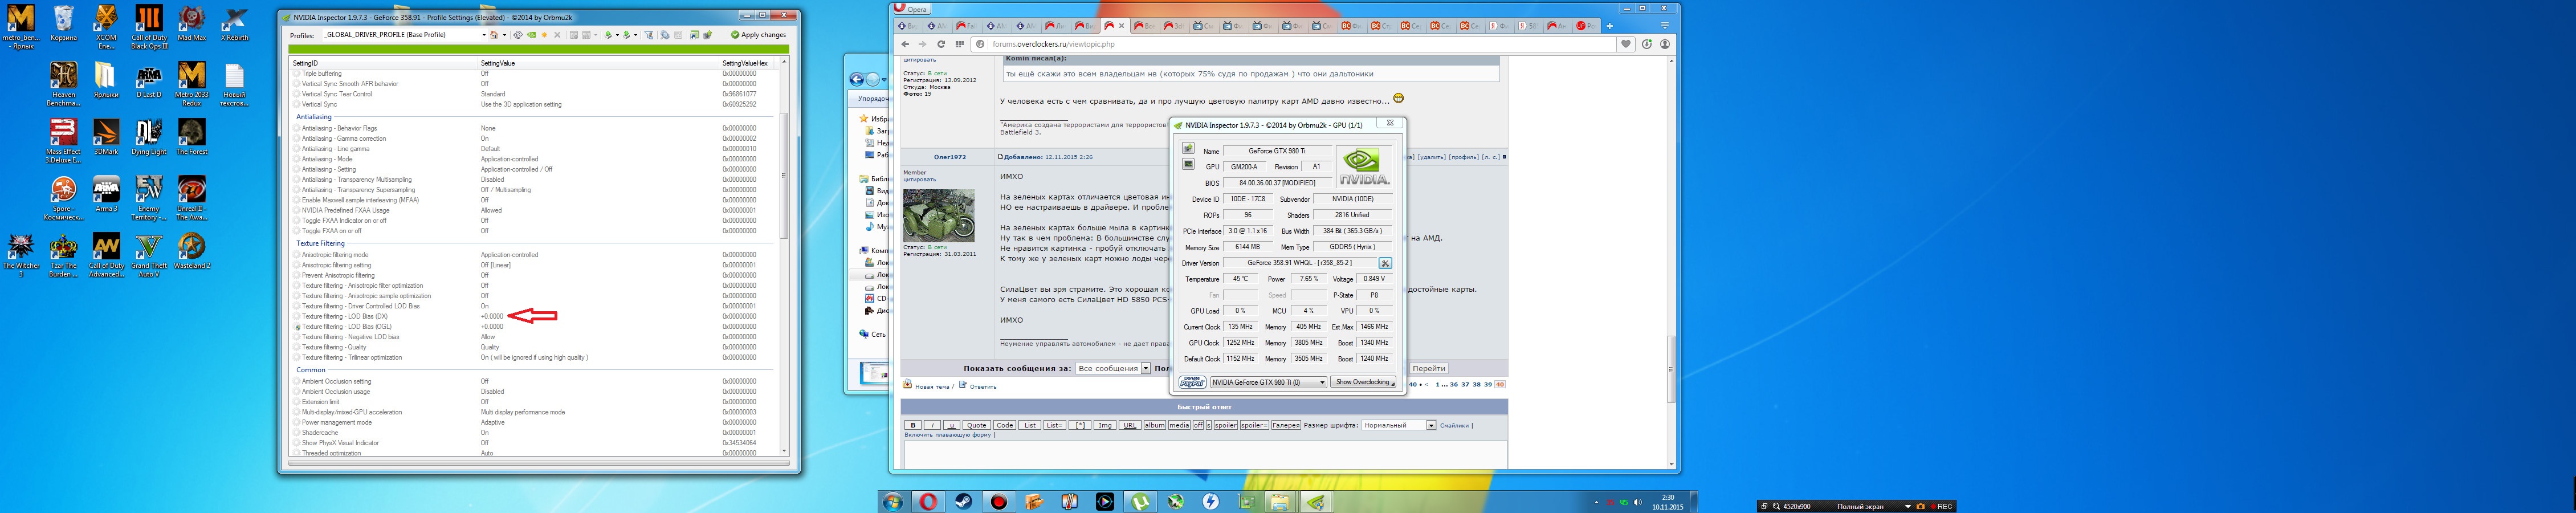Viewport: 2576px width, 513px height.
Task: Click Steam icon on the taskbar
Action: click(x=963, y=502)
